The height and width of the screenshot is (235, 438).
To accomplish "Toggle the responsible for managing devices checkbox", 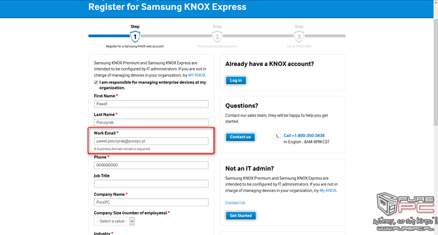I will tap(96, 82).
